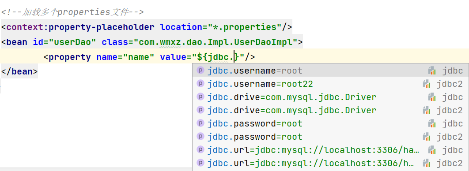The height and width of the screenshot is (171, 469).
Task: Select jdbc.url suggestion from the jdbc2 file
Action: coord(330,163)
